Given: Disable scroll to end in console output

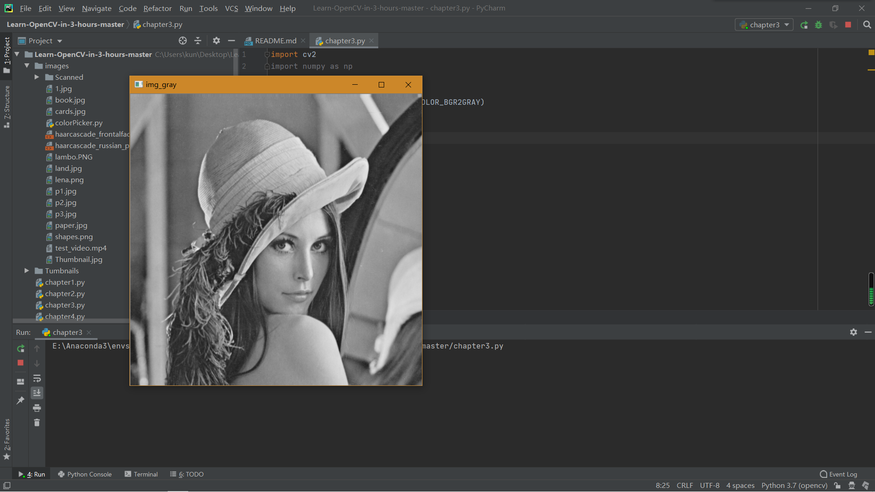Looking at the screenshot, I should (37, 393).
